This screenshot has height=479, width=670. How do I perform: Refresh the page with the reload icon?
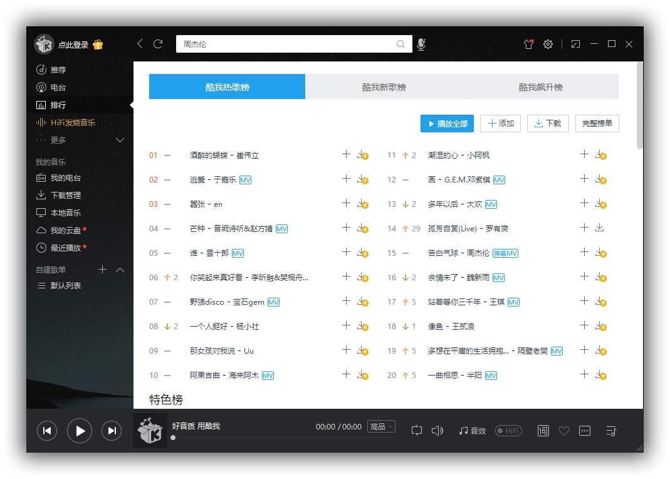click(x=158, y=44)
